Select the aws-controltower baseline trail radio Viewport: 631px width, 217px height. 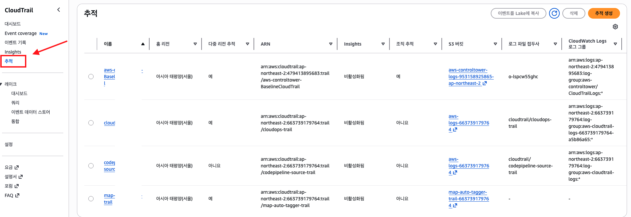(x=91, y=77)
